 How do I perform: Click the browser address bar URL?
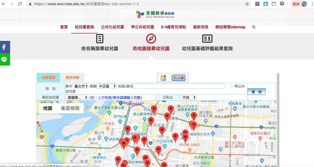(x=87, y=4)
